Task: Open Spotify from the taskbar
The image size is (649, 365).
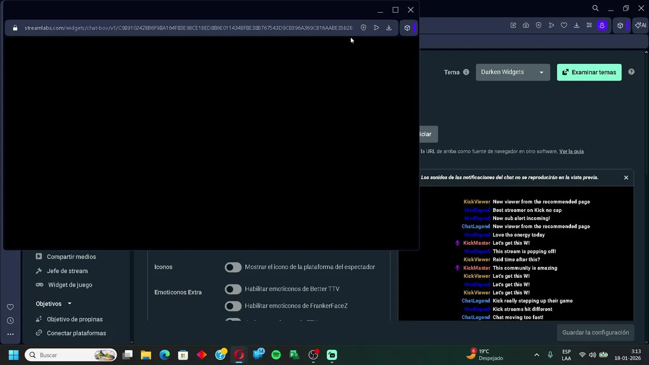Action: pyautogui.click(x=276, y=355)
